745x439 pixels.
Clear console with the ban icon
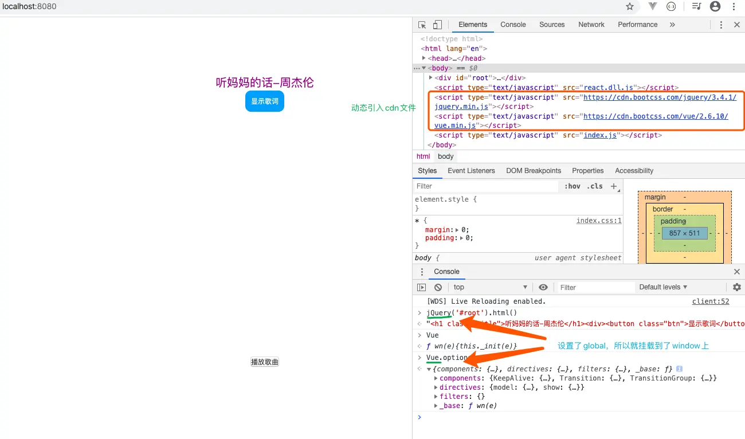438,287
